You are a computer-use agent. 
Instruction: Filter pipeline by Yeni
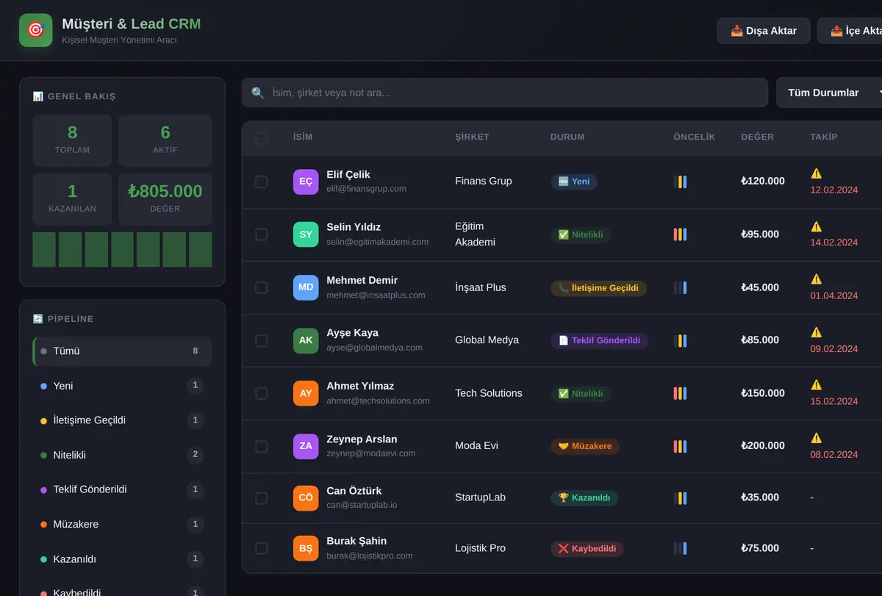pyautogui.click(x=123, y=386)
